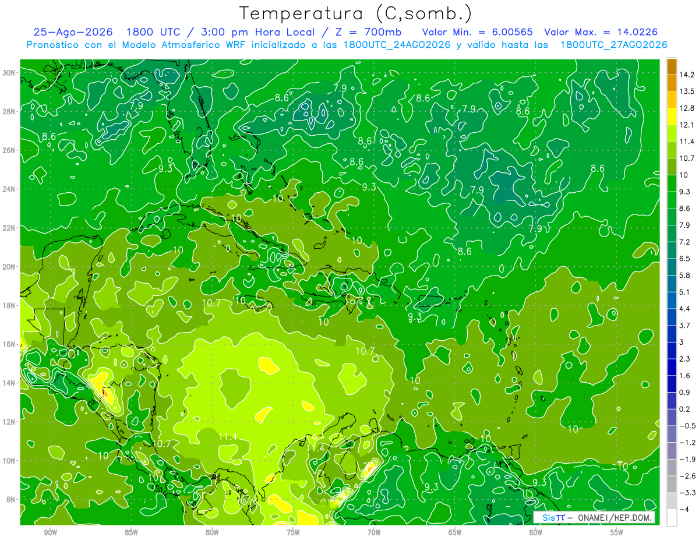The height and width of the screenshot is (540, 699).
Task: Select the '85W' longitude axis label
Action: [131, 532]
